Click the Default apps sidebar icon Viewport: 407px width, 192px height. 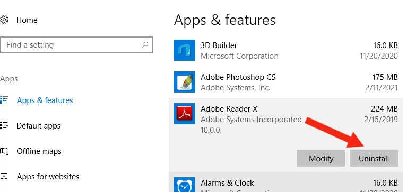click(x=4, y=125)
